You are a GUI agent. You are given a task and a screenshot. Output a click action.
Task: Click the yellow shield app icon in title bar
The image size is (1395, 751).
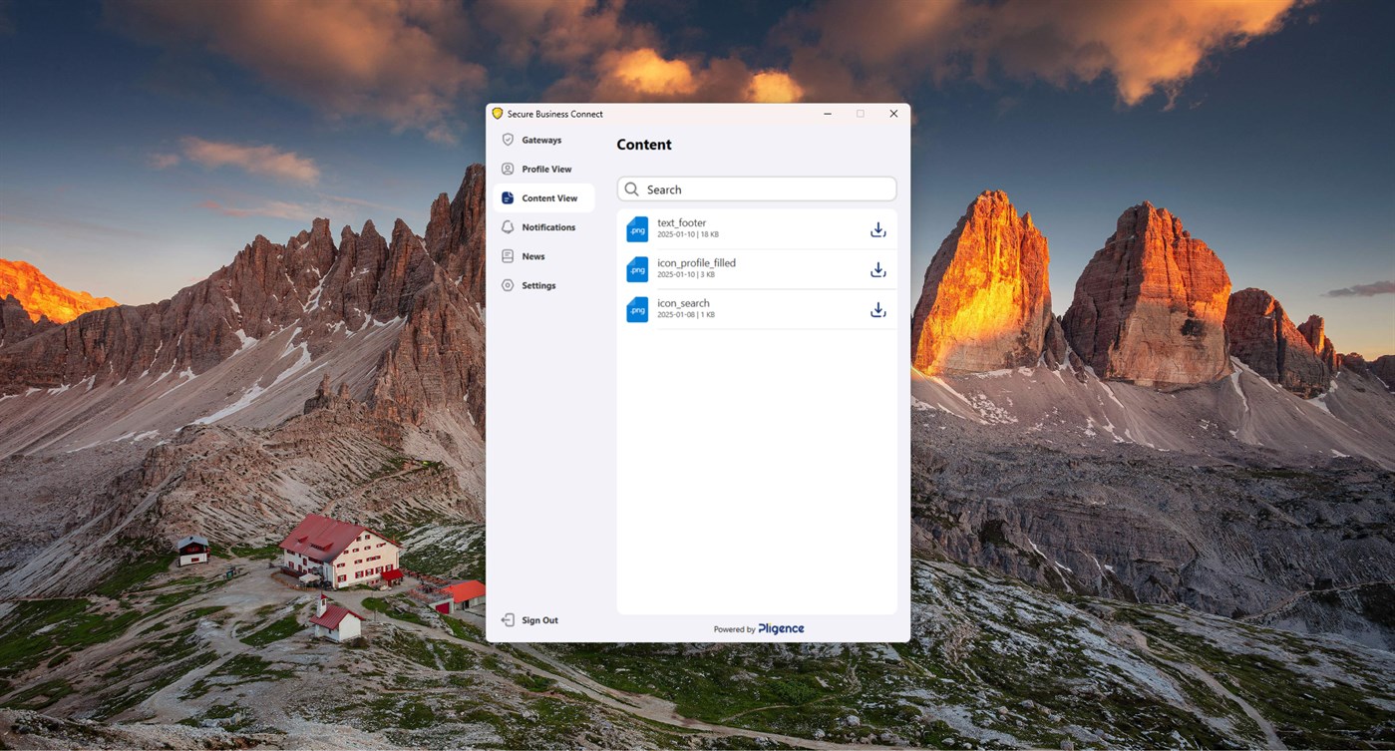click(498, 114)
